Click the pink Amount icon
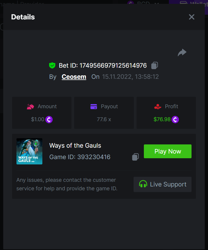This screenshot has width=208, height=250. (x=31, y=106)
